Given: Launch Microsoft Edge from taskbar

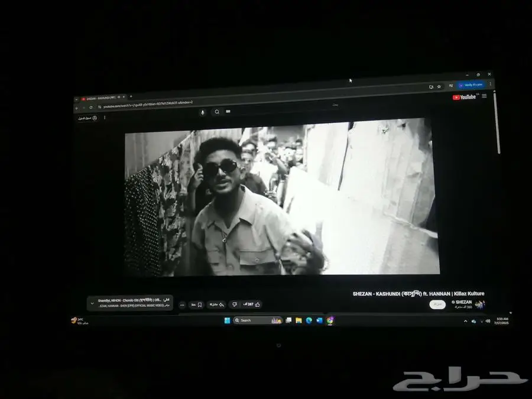Looking at the screenshot, I should coord(309,320).
